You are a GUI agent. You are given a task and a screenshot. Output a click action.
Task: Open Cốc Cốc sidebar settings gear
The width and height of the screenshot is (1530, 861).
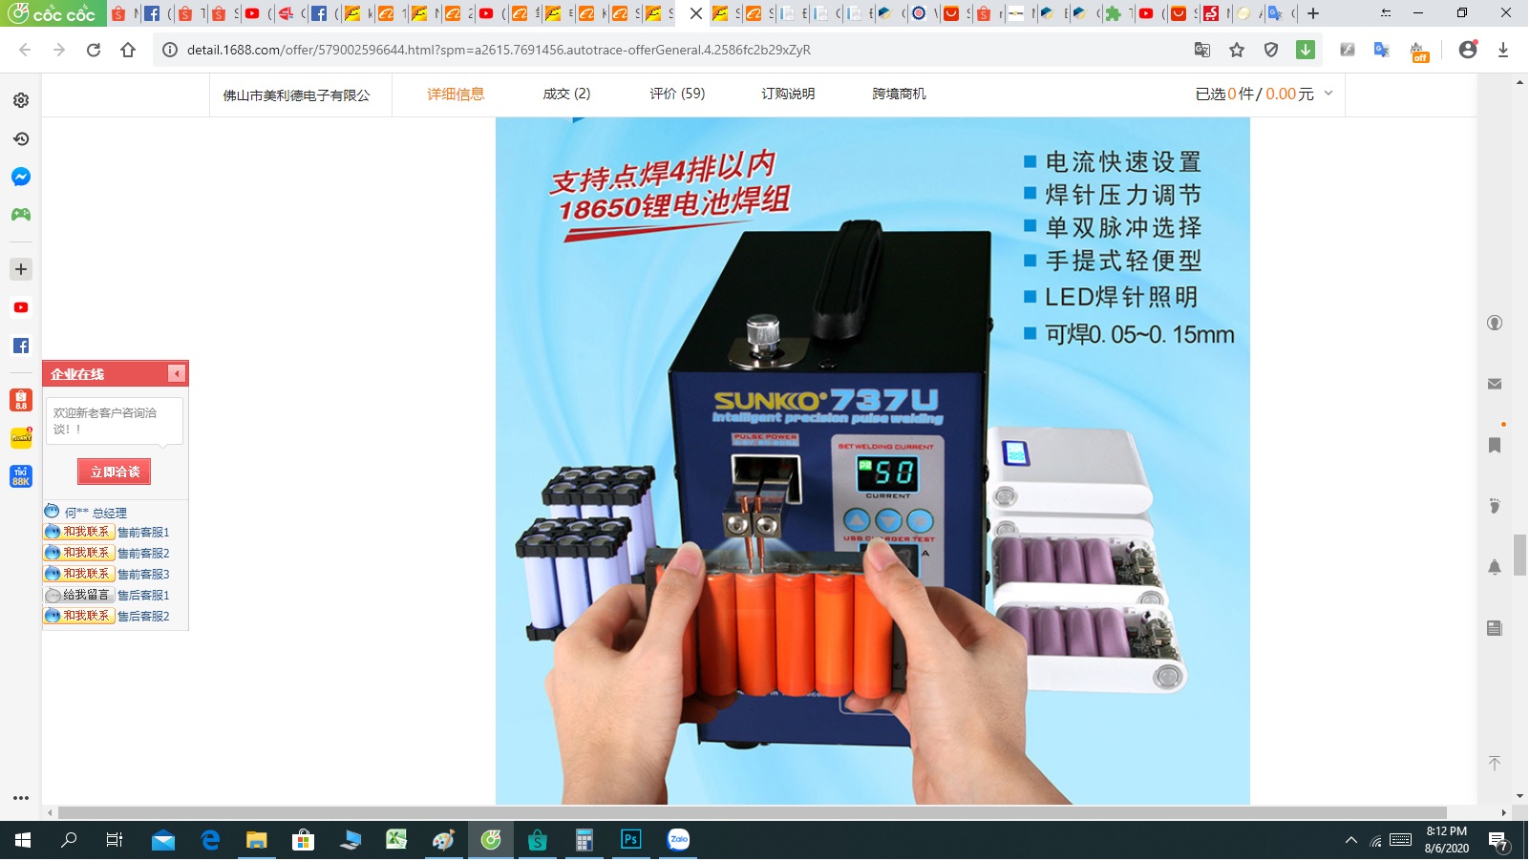pyautogui.click(x=21, y=100)
